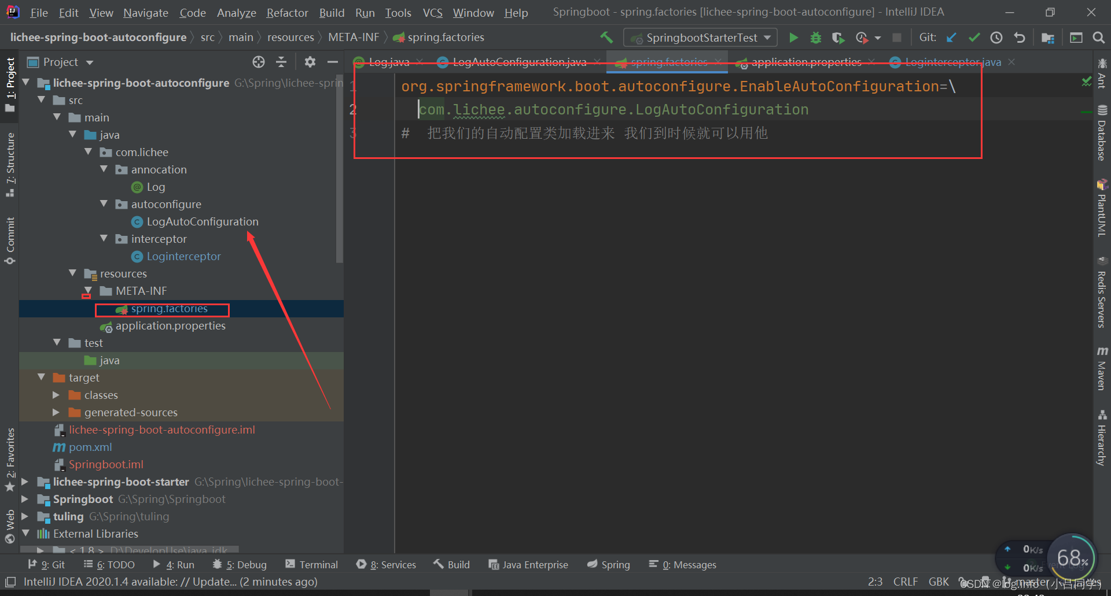Viewport: 1111px width, 596px height.
Task: Open the 9: Git tool window
Action: [x=46, y=565]
